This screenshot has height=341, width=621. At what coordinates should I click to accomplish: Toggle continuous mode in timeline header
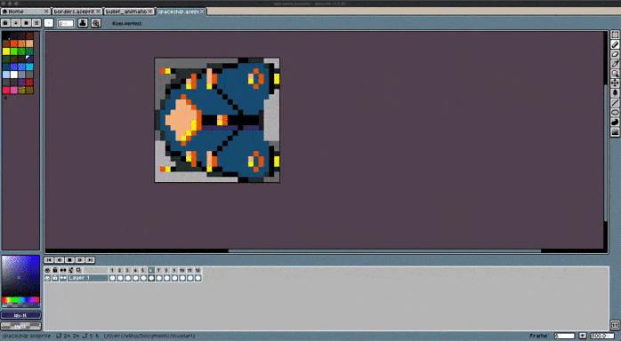[63, 270]
